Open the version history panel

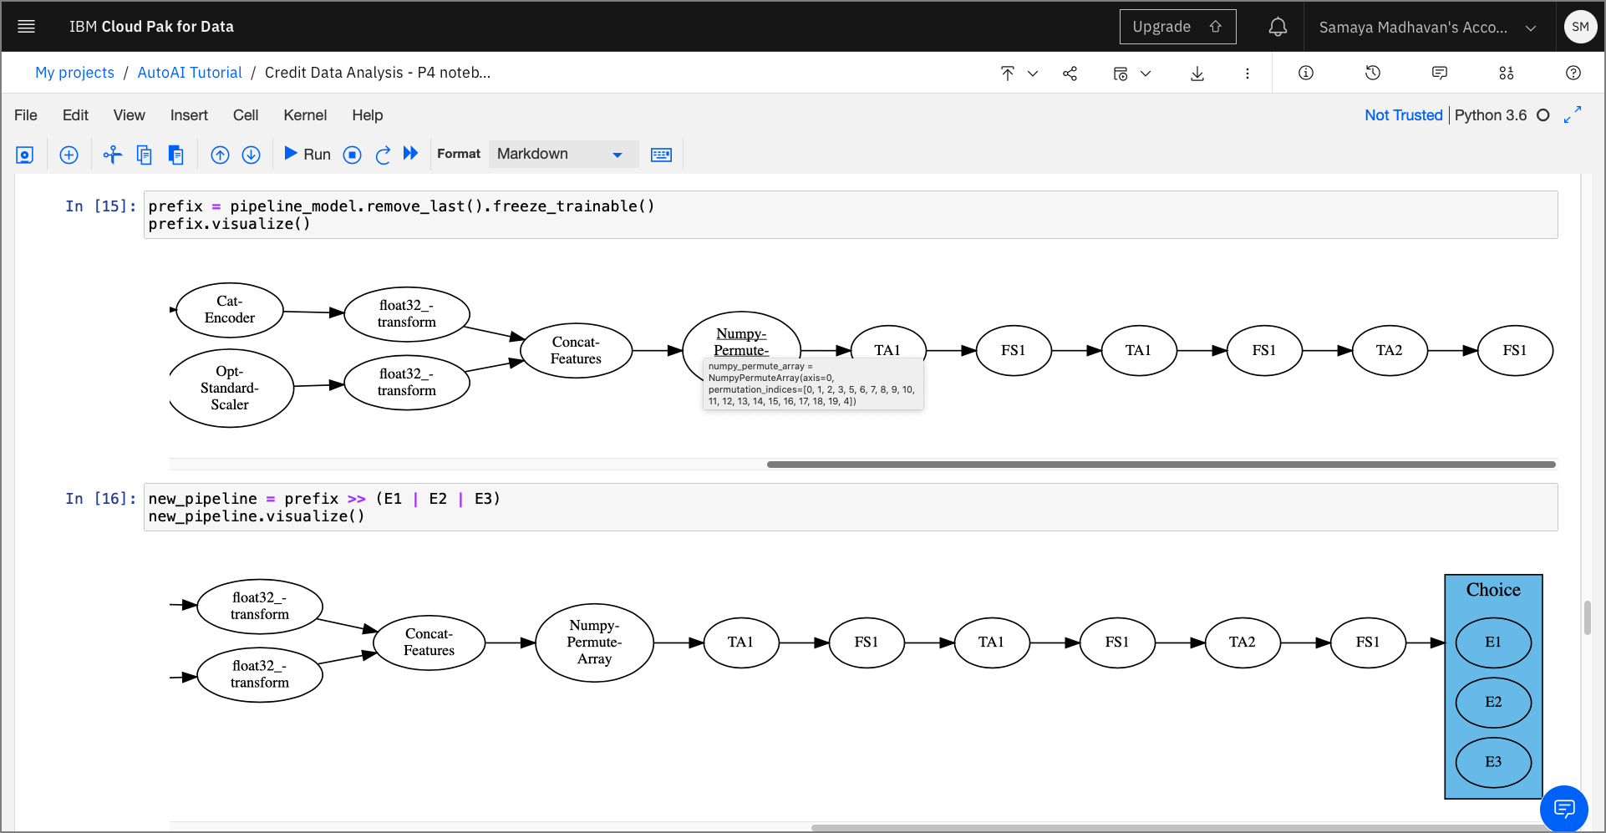[x=1372, y=74]
